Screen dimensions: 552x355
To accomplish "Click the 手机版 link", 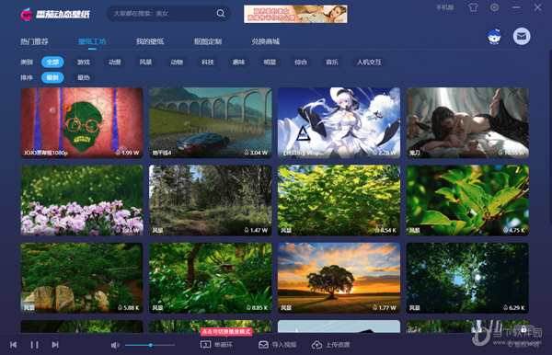I will [x=445, y=7].
